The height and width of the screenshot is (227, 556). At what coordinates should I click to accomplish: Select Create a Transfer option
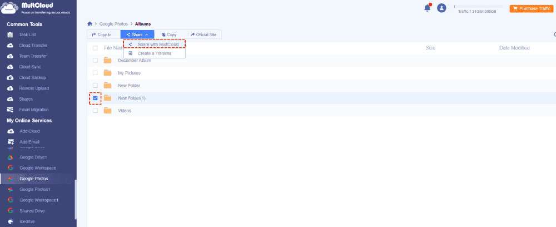(x=154, y=53)
